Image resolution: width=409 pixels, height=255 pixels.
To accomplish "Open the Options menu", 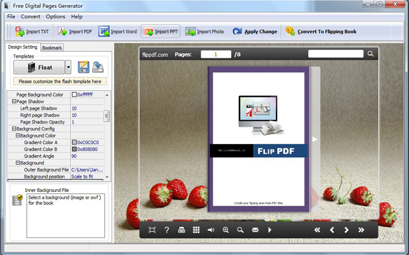I will pyautogui.click(x=55, y=16).
